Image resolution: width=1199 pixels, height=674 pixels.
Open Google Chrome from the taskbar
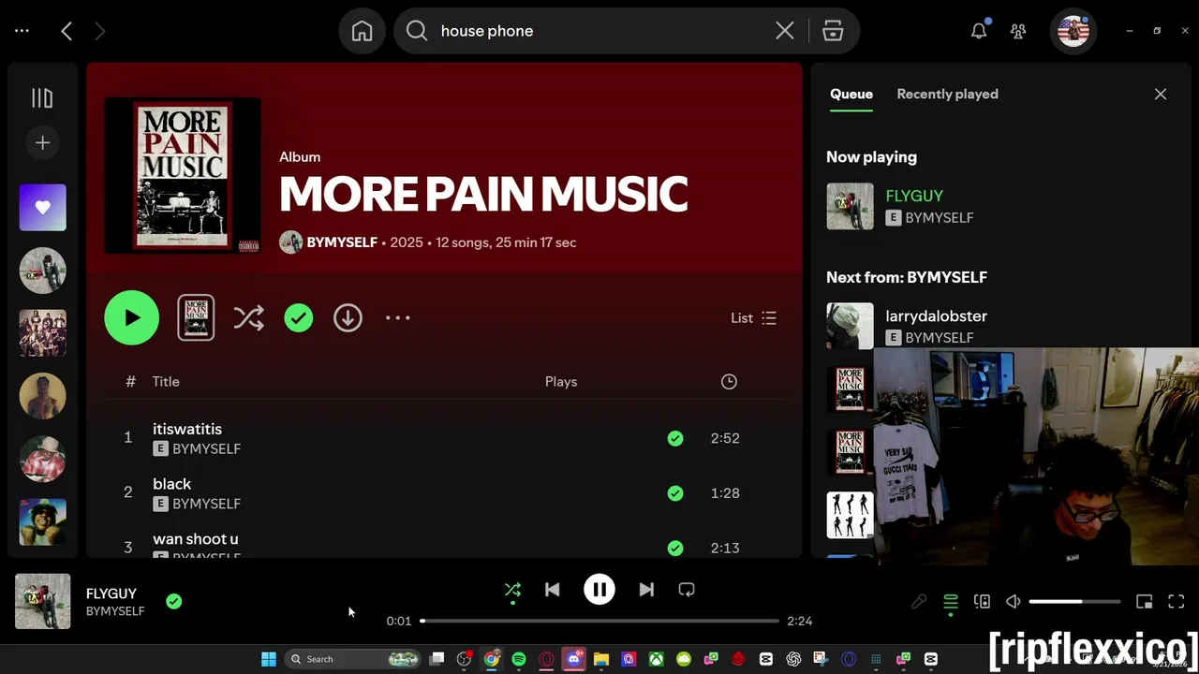tap(492, 659)
